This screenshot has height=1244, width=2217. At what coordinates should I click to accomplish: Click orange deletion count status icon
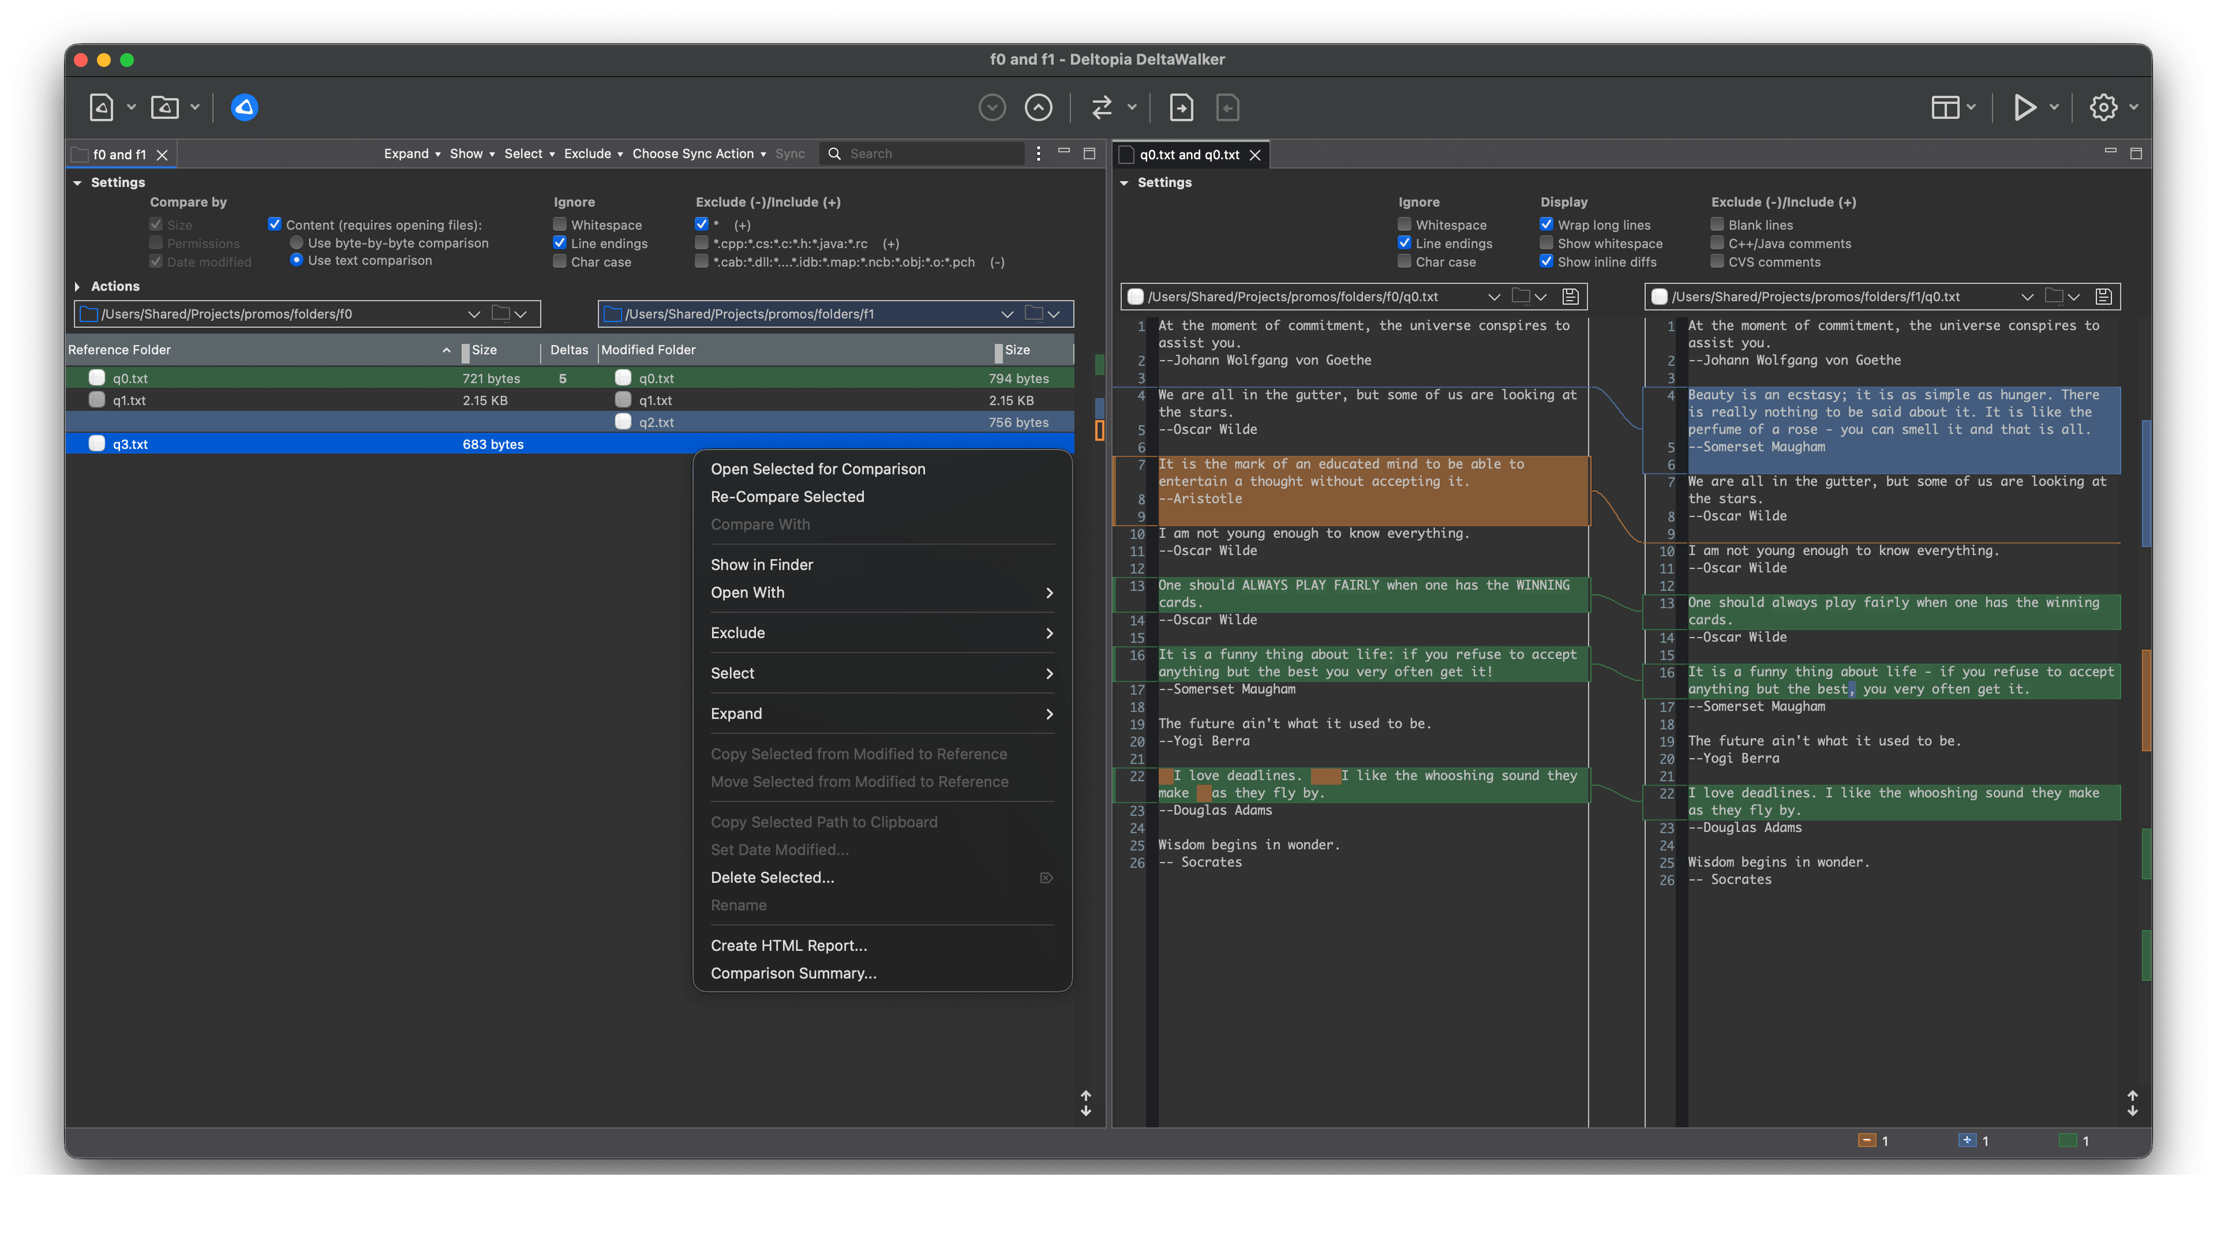tap(1867, 1140)
